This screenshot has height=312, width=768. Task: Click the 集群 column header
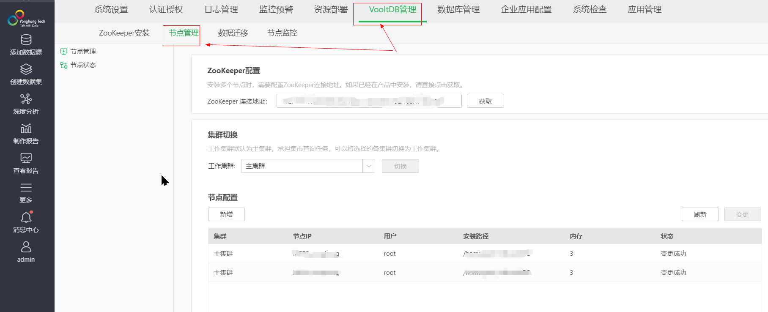pyautogui.click(x=220, y=236)
